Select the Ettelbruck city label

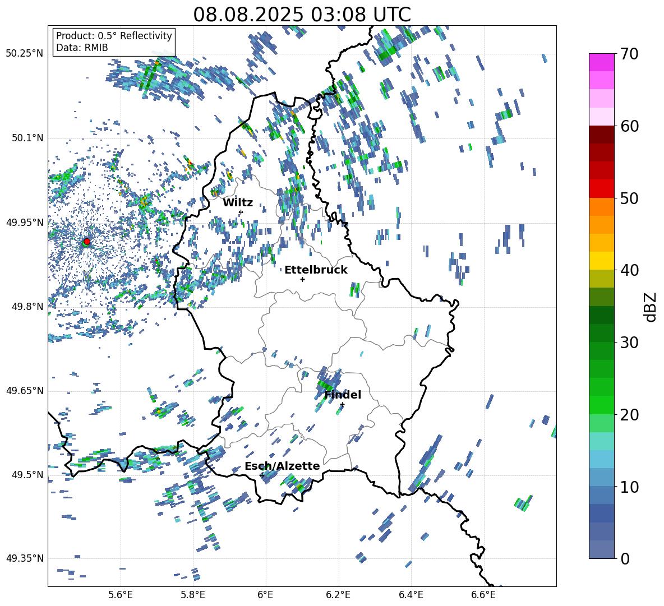click(x=316, y=270)
